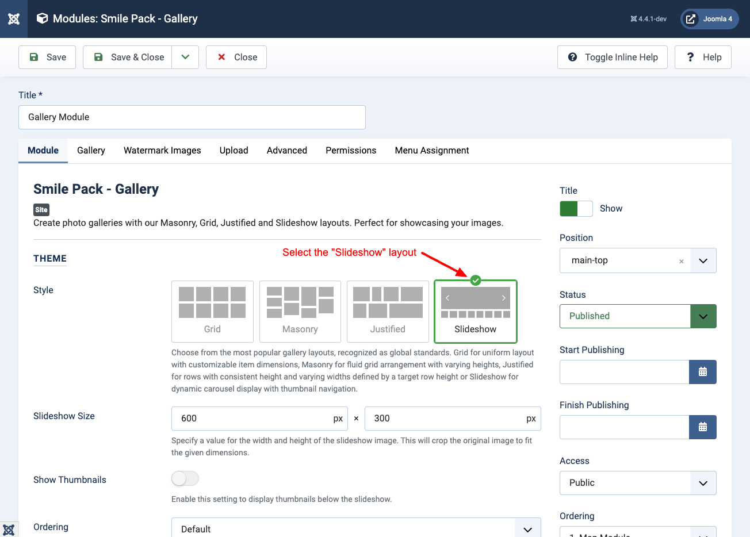Click the Joomla 4 site link button

pyautogui.click(x=710, y=19)
